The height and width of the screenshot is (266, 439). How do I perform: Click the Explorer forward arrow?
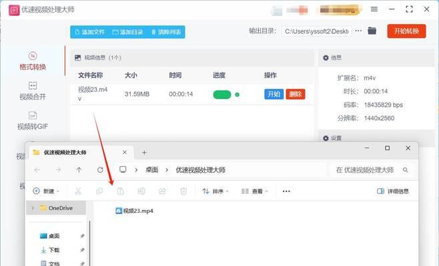point(58,170)
